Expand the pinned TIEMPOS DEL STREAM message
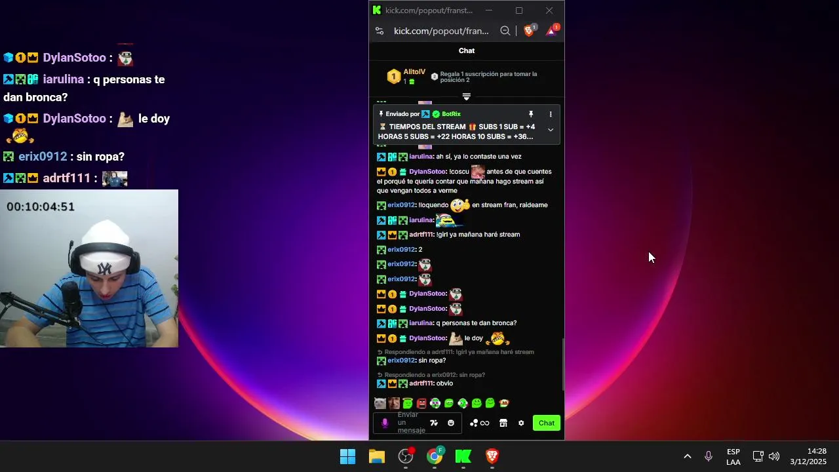Screen dimensions: 839x472 point(551,130)
